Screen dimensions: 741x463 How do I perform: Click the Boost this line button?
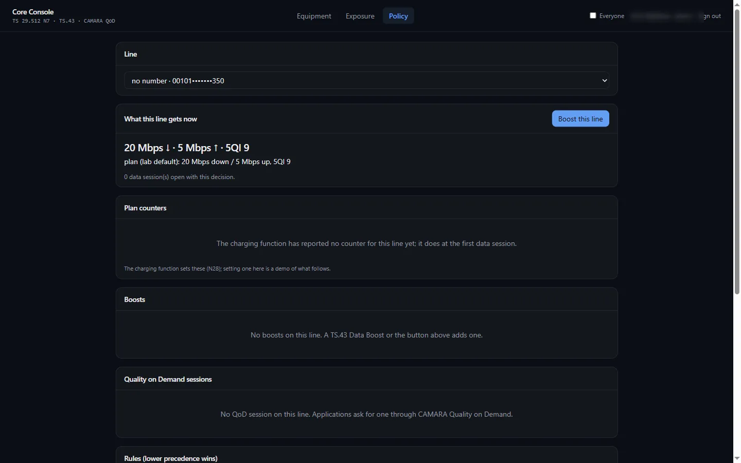[x=580, y=119]
